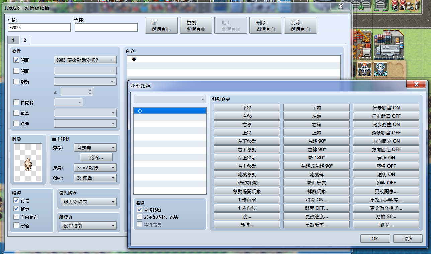Click the 刪除劇情頁面 button

point(266,26)
